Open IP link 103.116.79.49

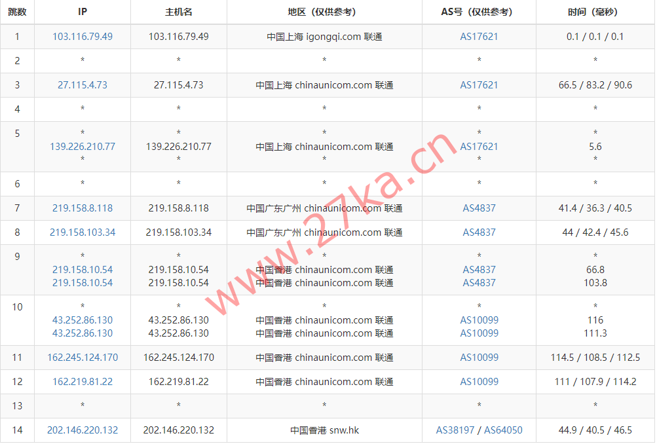point(83,37)
